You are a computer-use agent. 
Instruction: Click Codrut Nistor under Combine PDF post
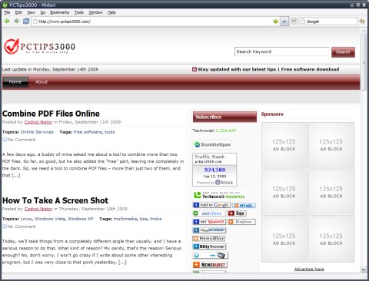(x=38, y=122)
